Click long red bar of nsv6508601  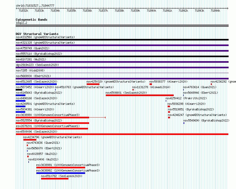point(140,95)
